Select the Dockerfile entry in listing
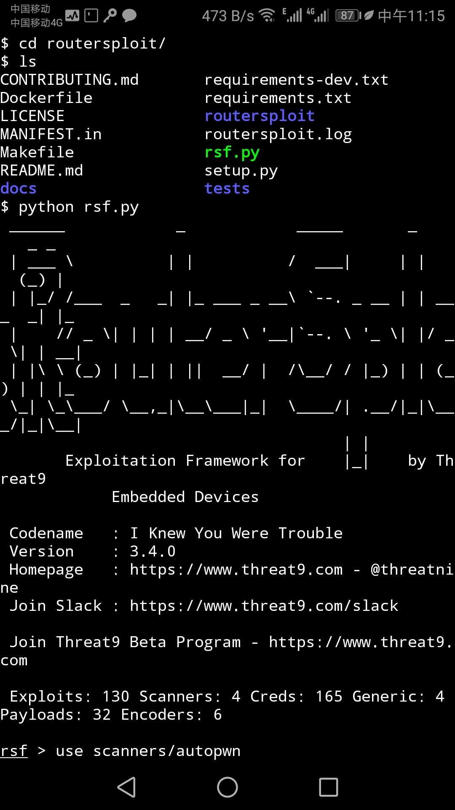 (46, 98)
